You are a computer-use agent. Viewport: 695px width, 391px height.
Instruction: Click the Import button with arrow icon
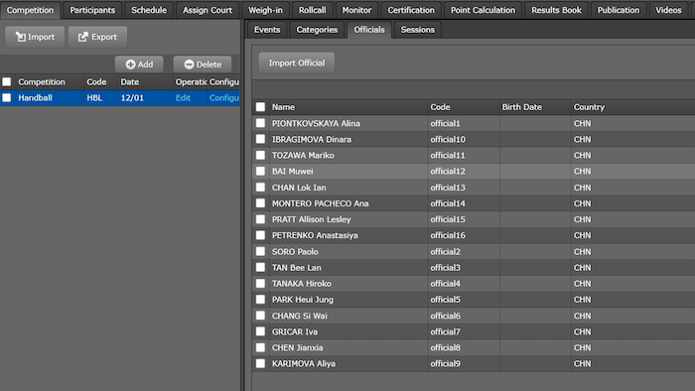click(x=35, y=37)
